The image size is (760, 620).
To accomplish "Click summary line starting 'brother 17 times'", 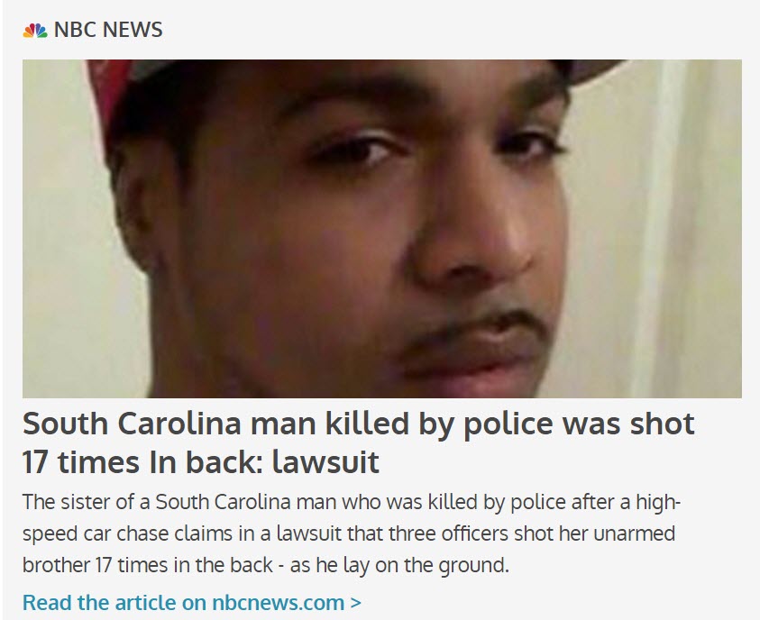I will tap(266, 565).
